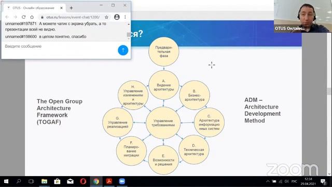Open Chrome three-dot menu

click(125, 17)
